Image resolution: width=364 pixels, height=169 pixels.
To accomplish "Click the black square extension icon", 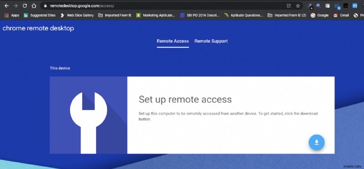I will (x=346, y=6).
